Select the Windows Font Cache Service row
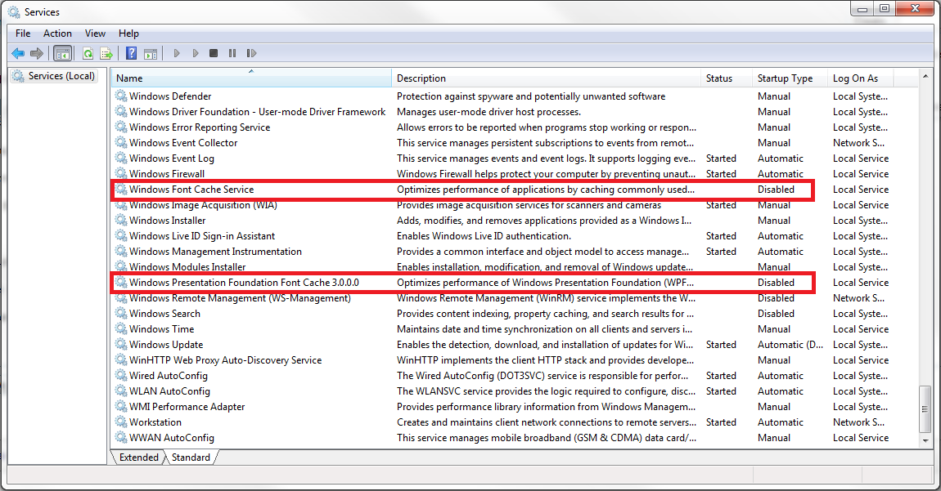 pyautogui.click(x=191, y=190)
